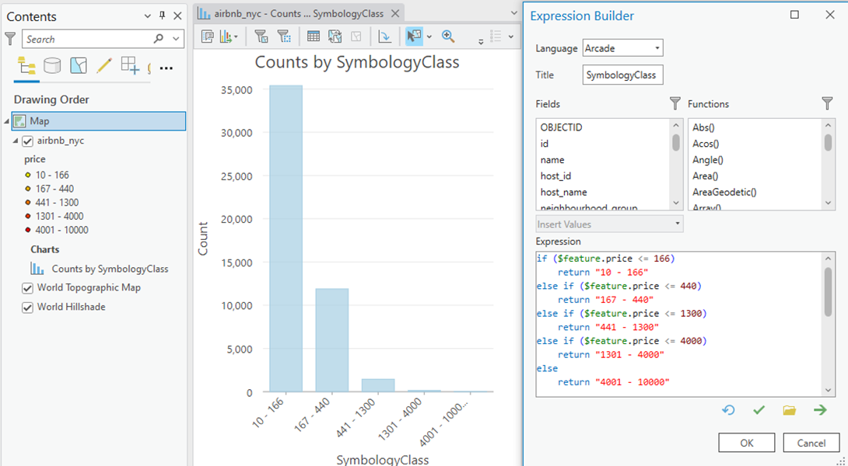Switch to List By Data Source in Contents

[52, 66]
